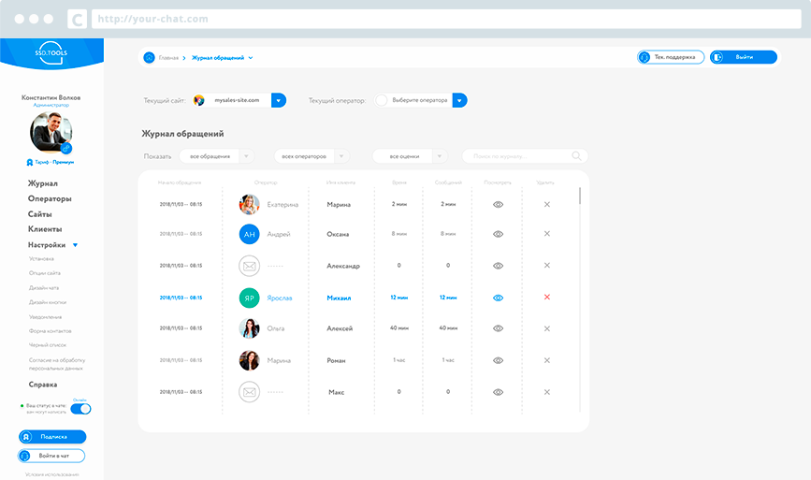This screenshot has height=480, width=811.
Task: Open current site dropdown arrow
Action: tap(278, 100)
